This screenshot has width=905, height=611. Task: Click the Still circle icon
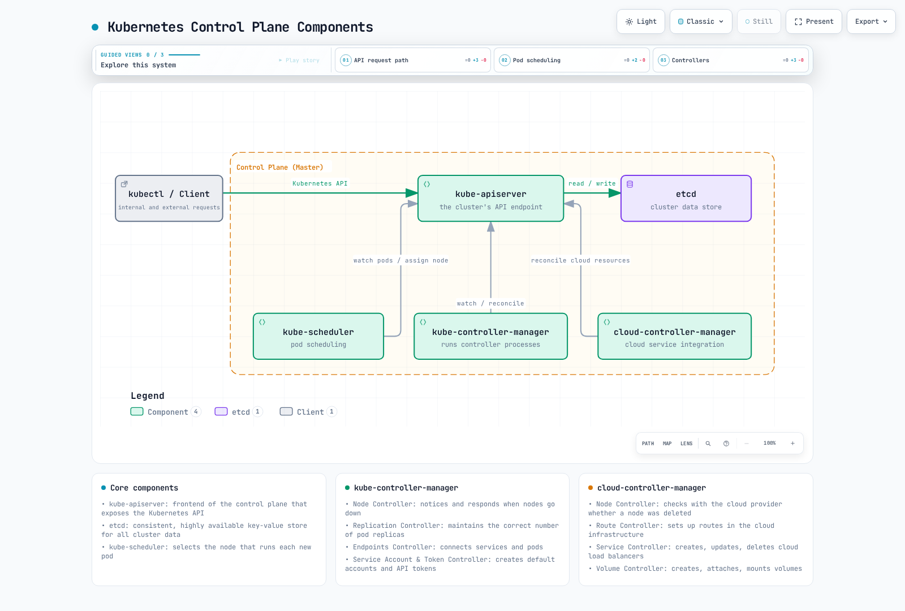coord(747,21)
